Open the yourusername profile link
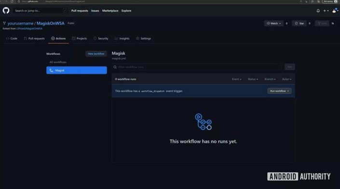Screen dimensions: 340x189 coord(20,24)
